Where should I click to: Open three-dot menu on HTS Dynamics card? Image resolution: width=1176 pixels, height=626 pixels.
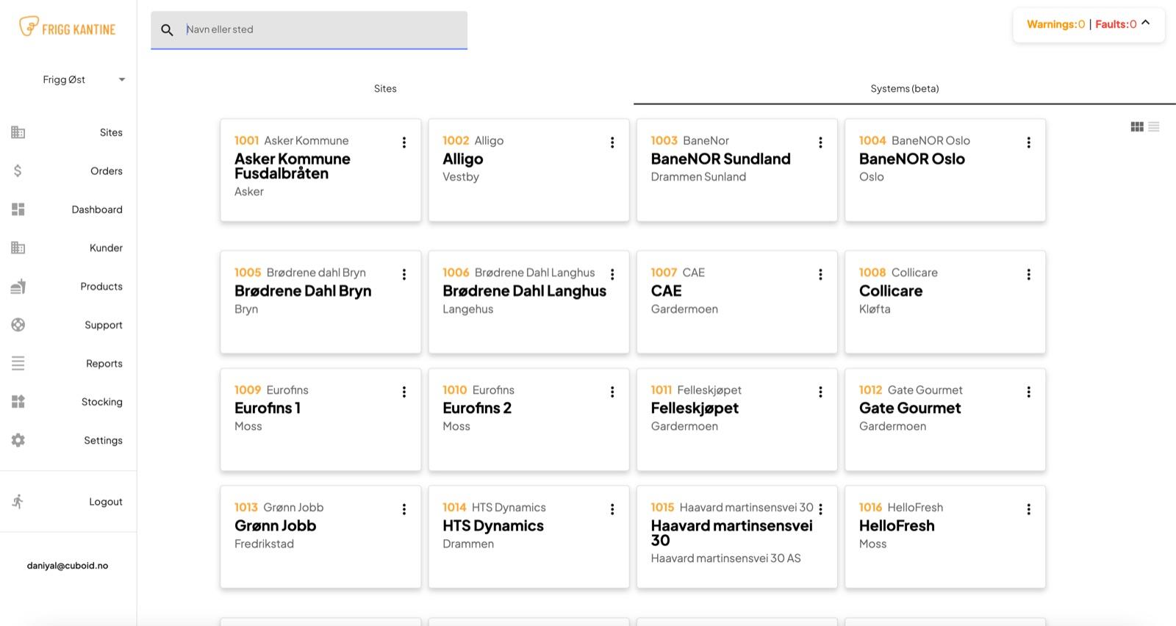pos(612,509)
